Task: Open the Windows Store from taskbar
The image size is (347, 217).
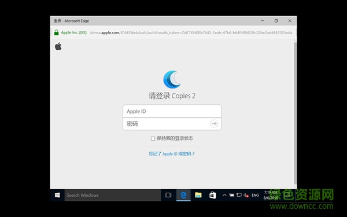Action: click(212, 195)
